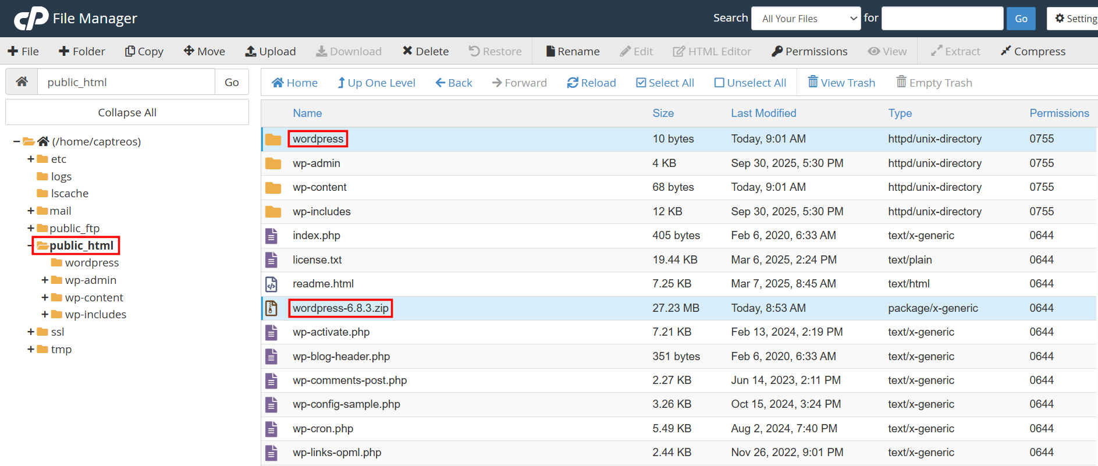Screen dimensions: 1098x466
Task: Select the lscache folder in tree
Action: pos(70,193)
